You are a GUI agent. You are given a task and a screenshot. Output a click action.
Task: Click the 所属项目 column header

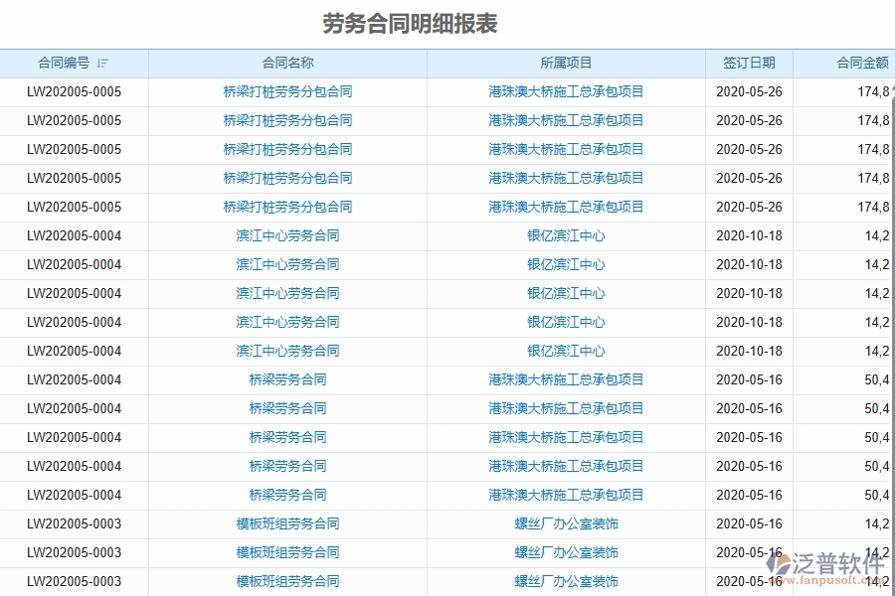tap(566, 62)
